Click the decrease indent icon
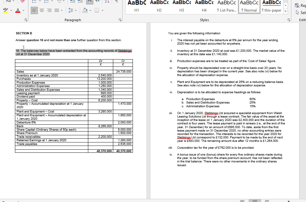Screen dimensions: 306x202 [73, 1]
